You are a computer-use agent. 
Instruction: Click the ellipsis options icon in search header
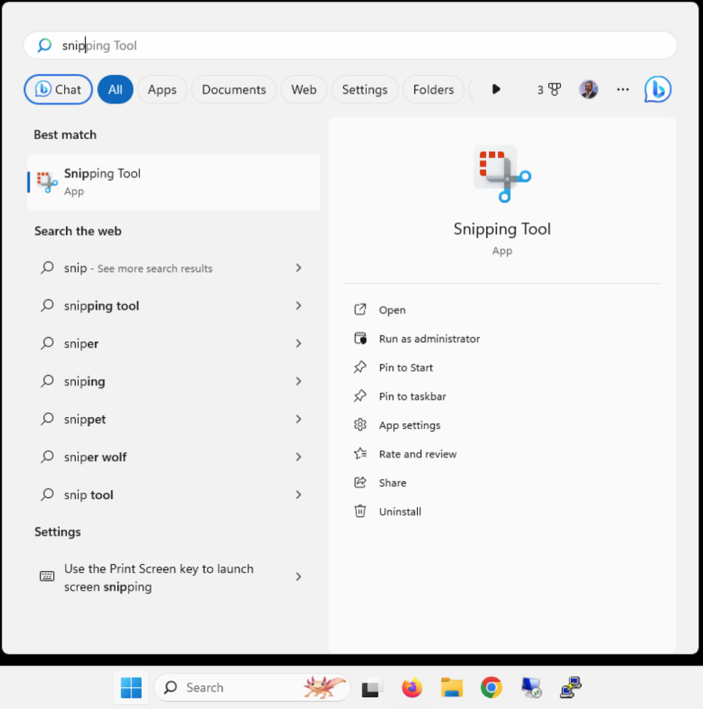point(623,89)
